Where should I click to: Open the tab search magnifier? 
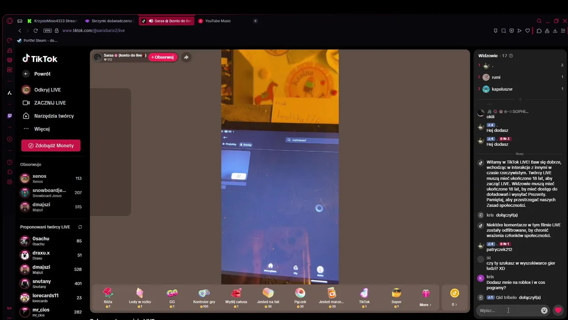[x=539, y=21]
